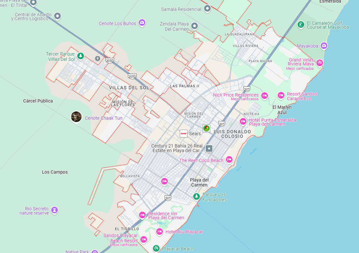Select the El Marlyn Azul label
359x253 pixels.
coord(282,110)
